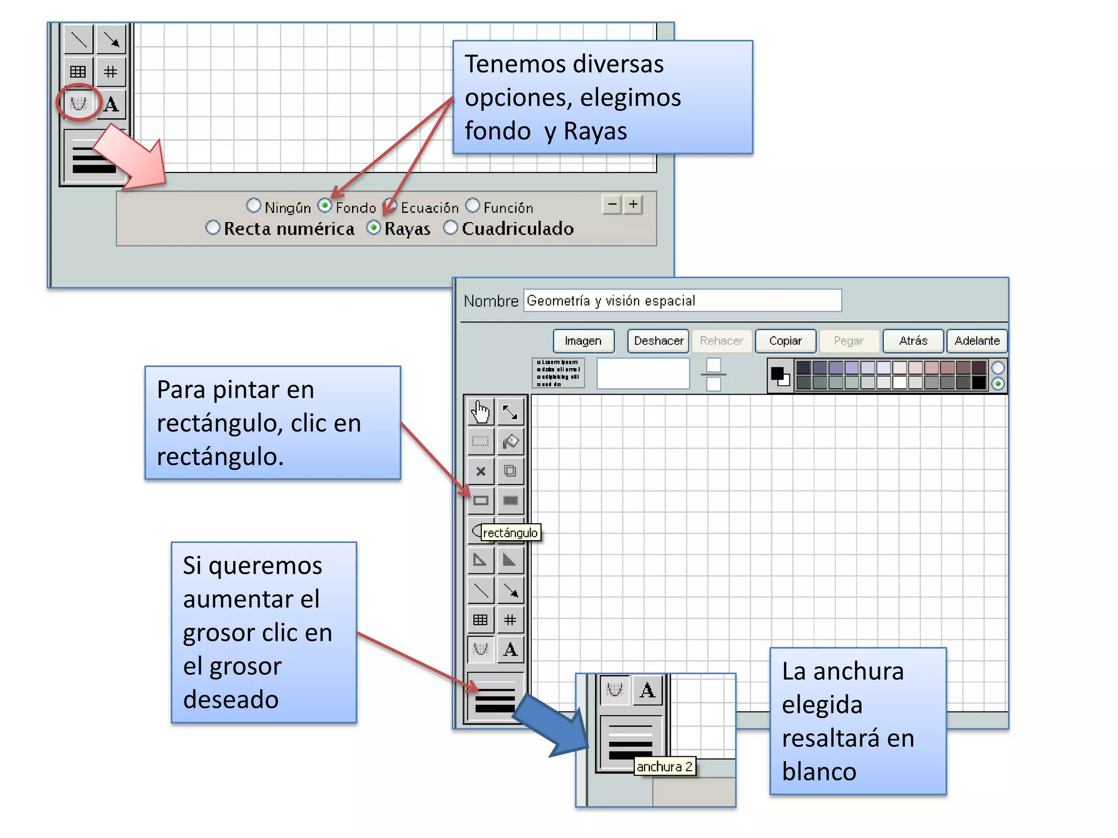This screenshot has height=838, width=1118.
Task: Click the blank text box beside the font sample
Action: 643,374
